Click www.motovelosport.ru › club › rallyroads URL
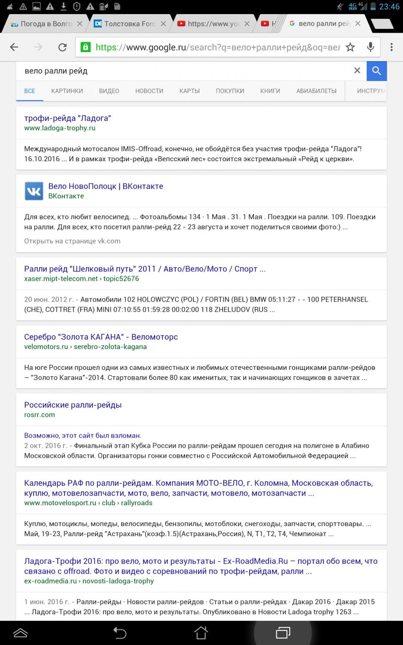 (x=88, y=503)
